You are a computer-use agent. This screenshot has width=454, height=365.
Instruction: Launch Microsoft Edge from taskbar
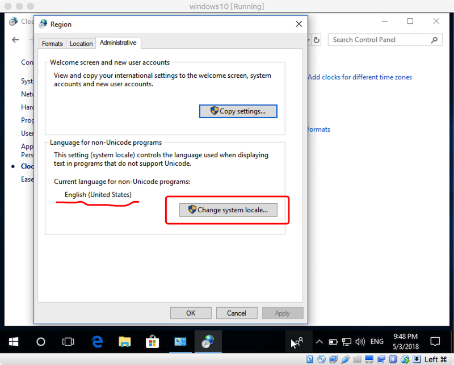pyautogui.click(x=97, y=342)
